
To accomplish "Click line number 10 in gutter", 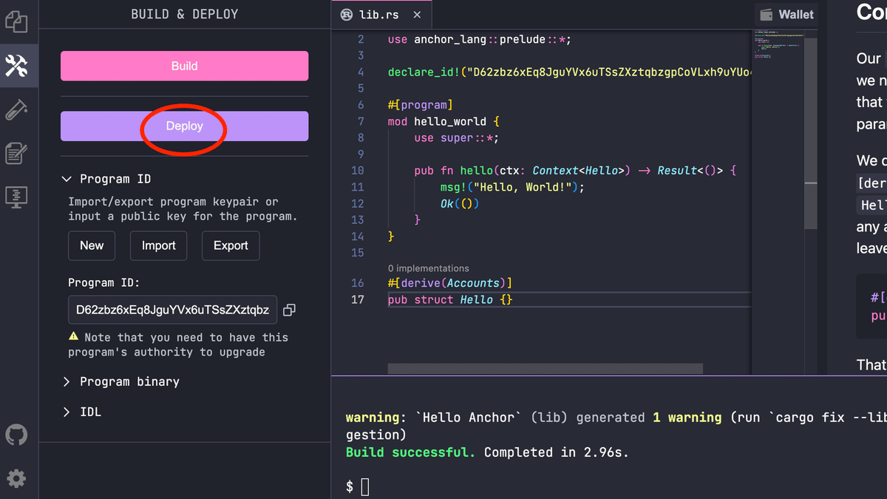I will pos(358,170).
